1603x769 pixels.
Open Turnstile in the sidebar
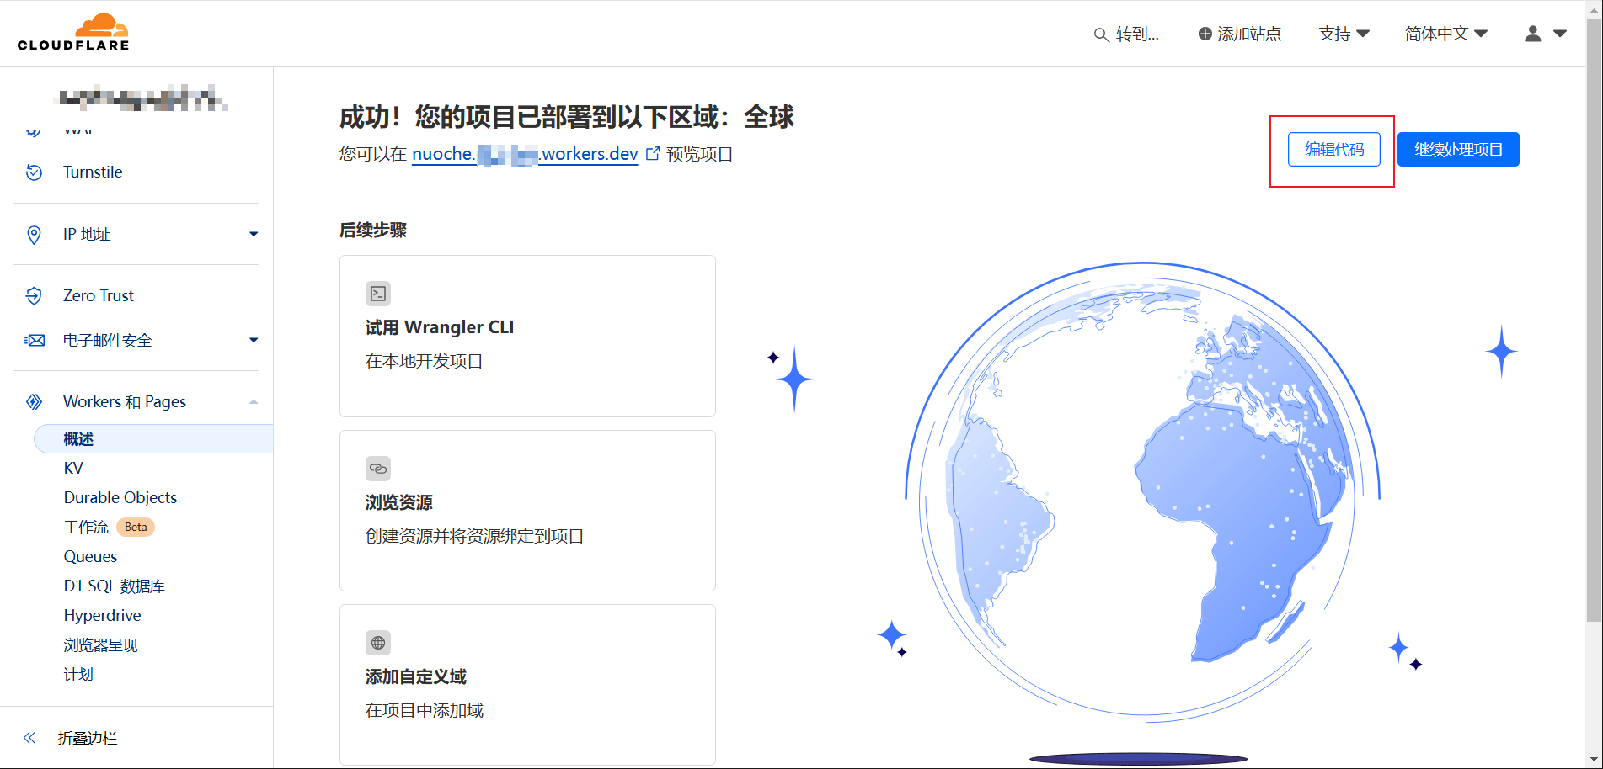click(93, 172)
